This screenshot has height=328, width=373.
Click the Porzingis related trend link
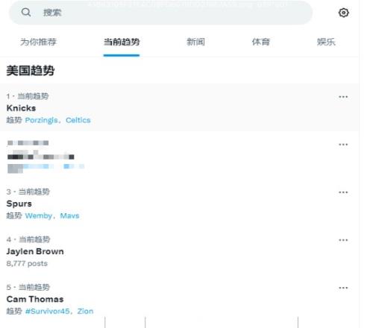(41, 120)
